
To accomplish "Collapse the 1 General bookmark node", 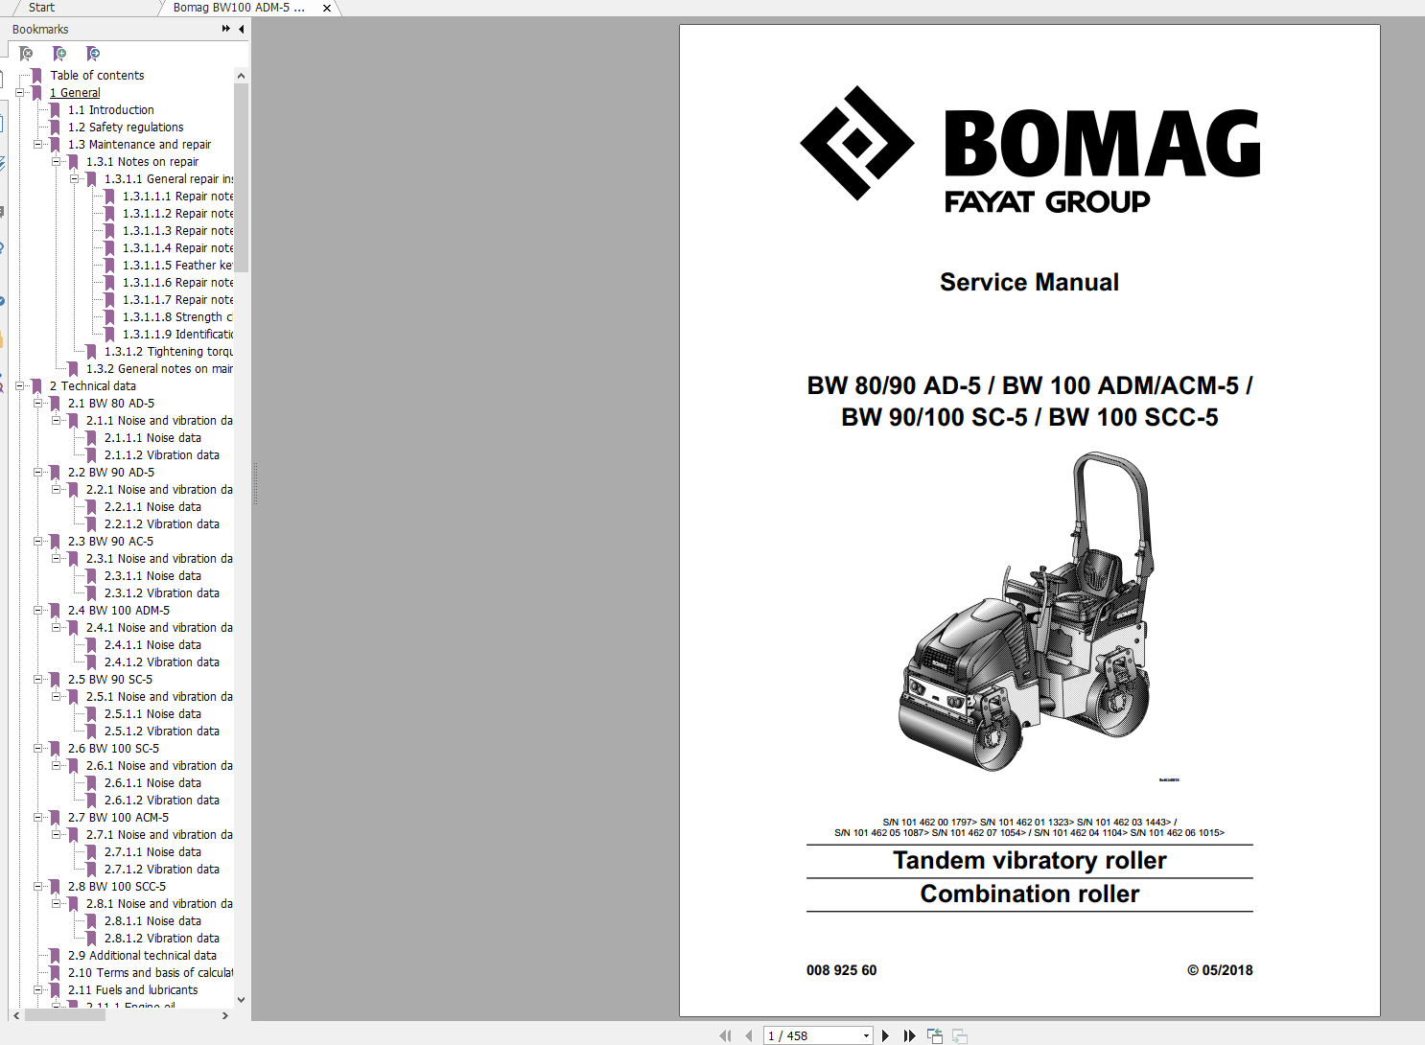I will (19, 93).
